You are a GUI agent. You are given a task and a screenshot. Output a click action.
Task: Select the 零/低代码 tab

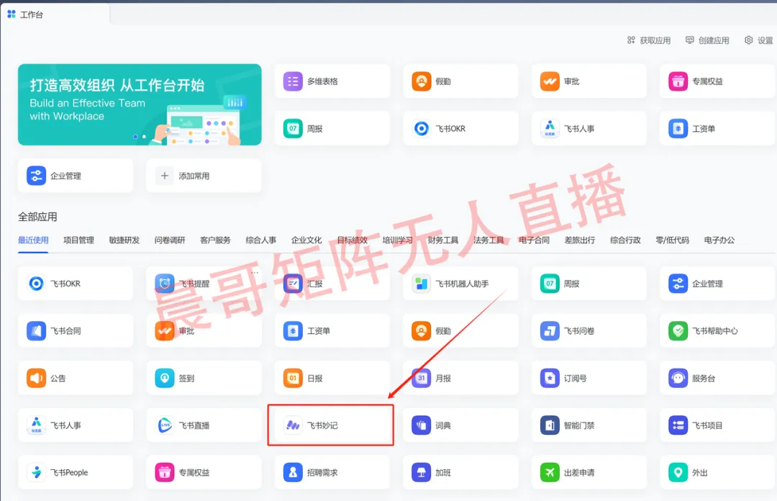click(673, 240)
